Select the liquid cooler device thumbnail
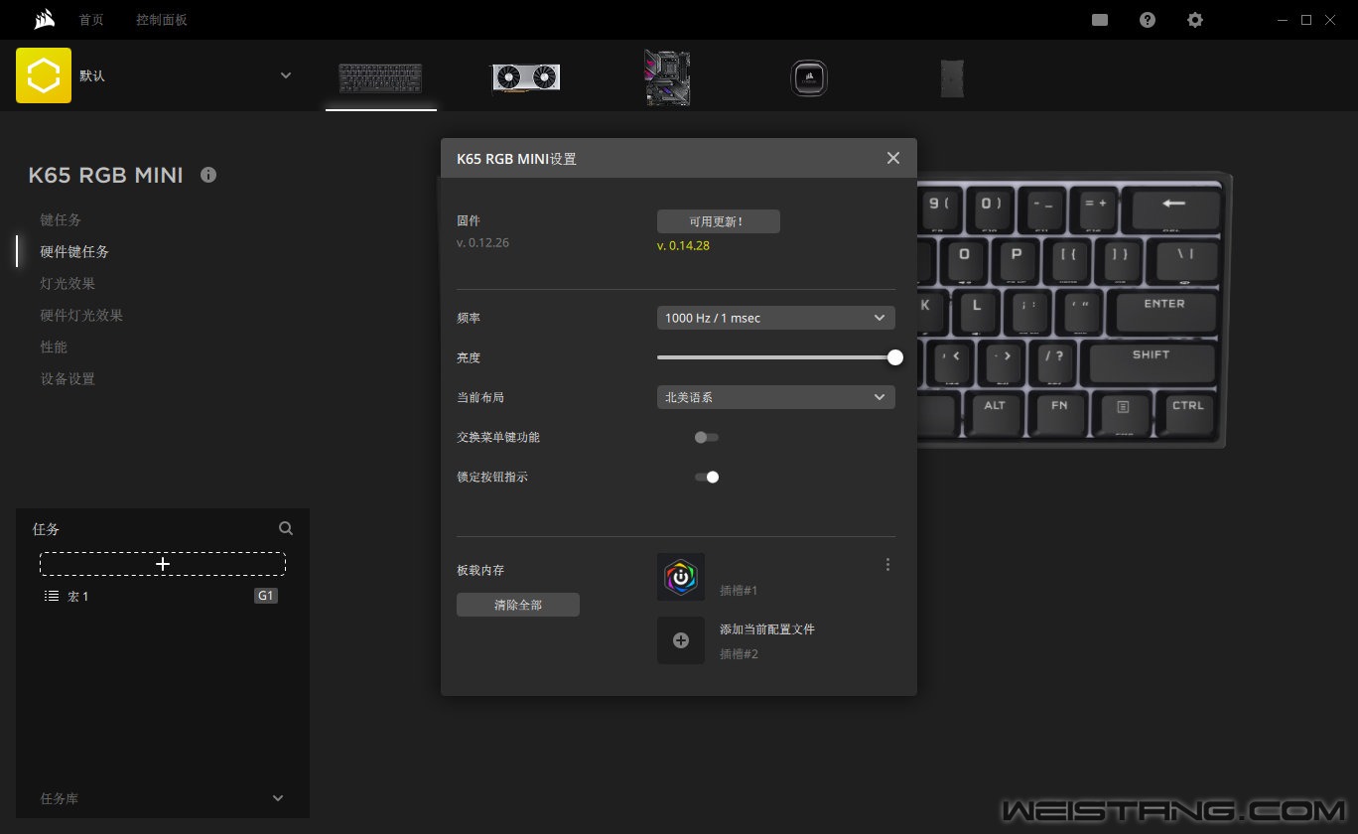1358x834 pixels. coord(809,77)
